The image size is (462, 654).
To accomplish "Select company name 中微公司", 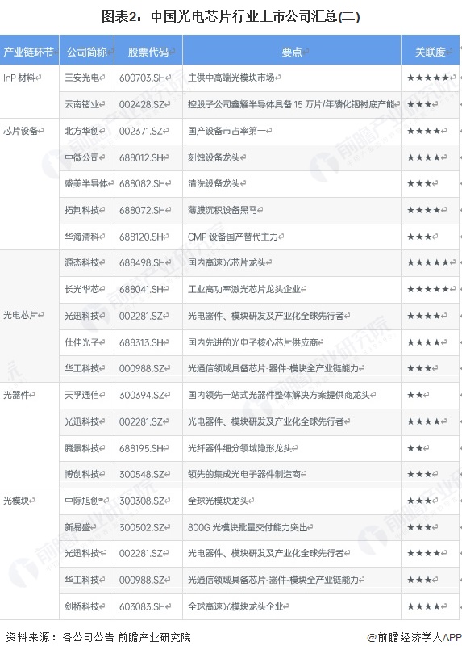I will tap(81, 157).
